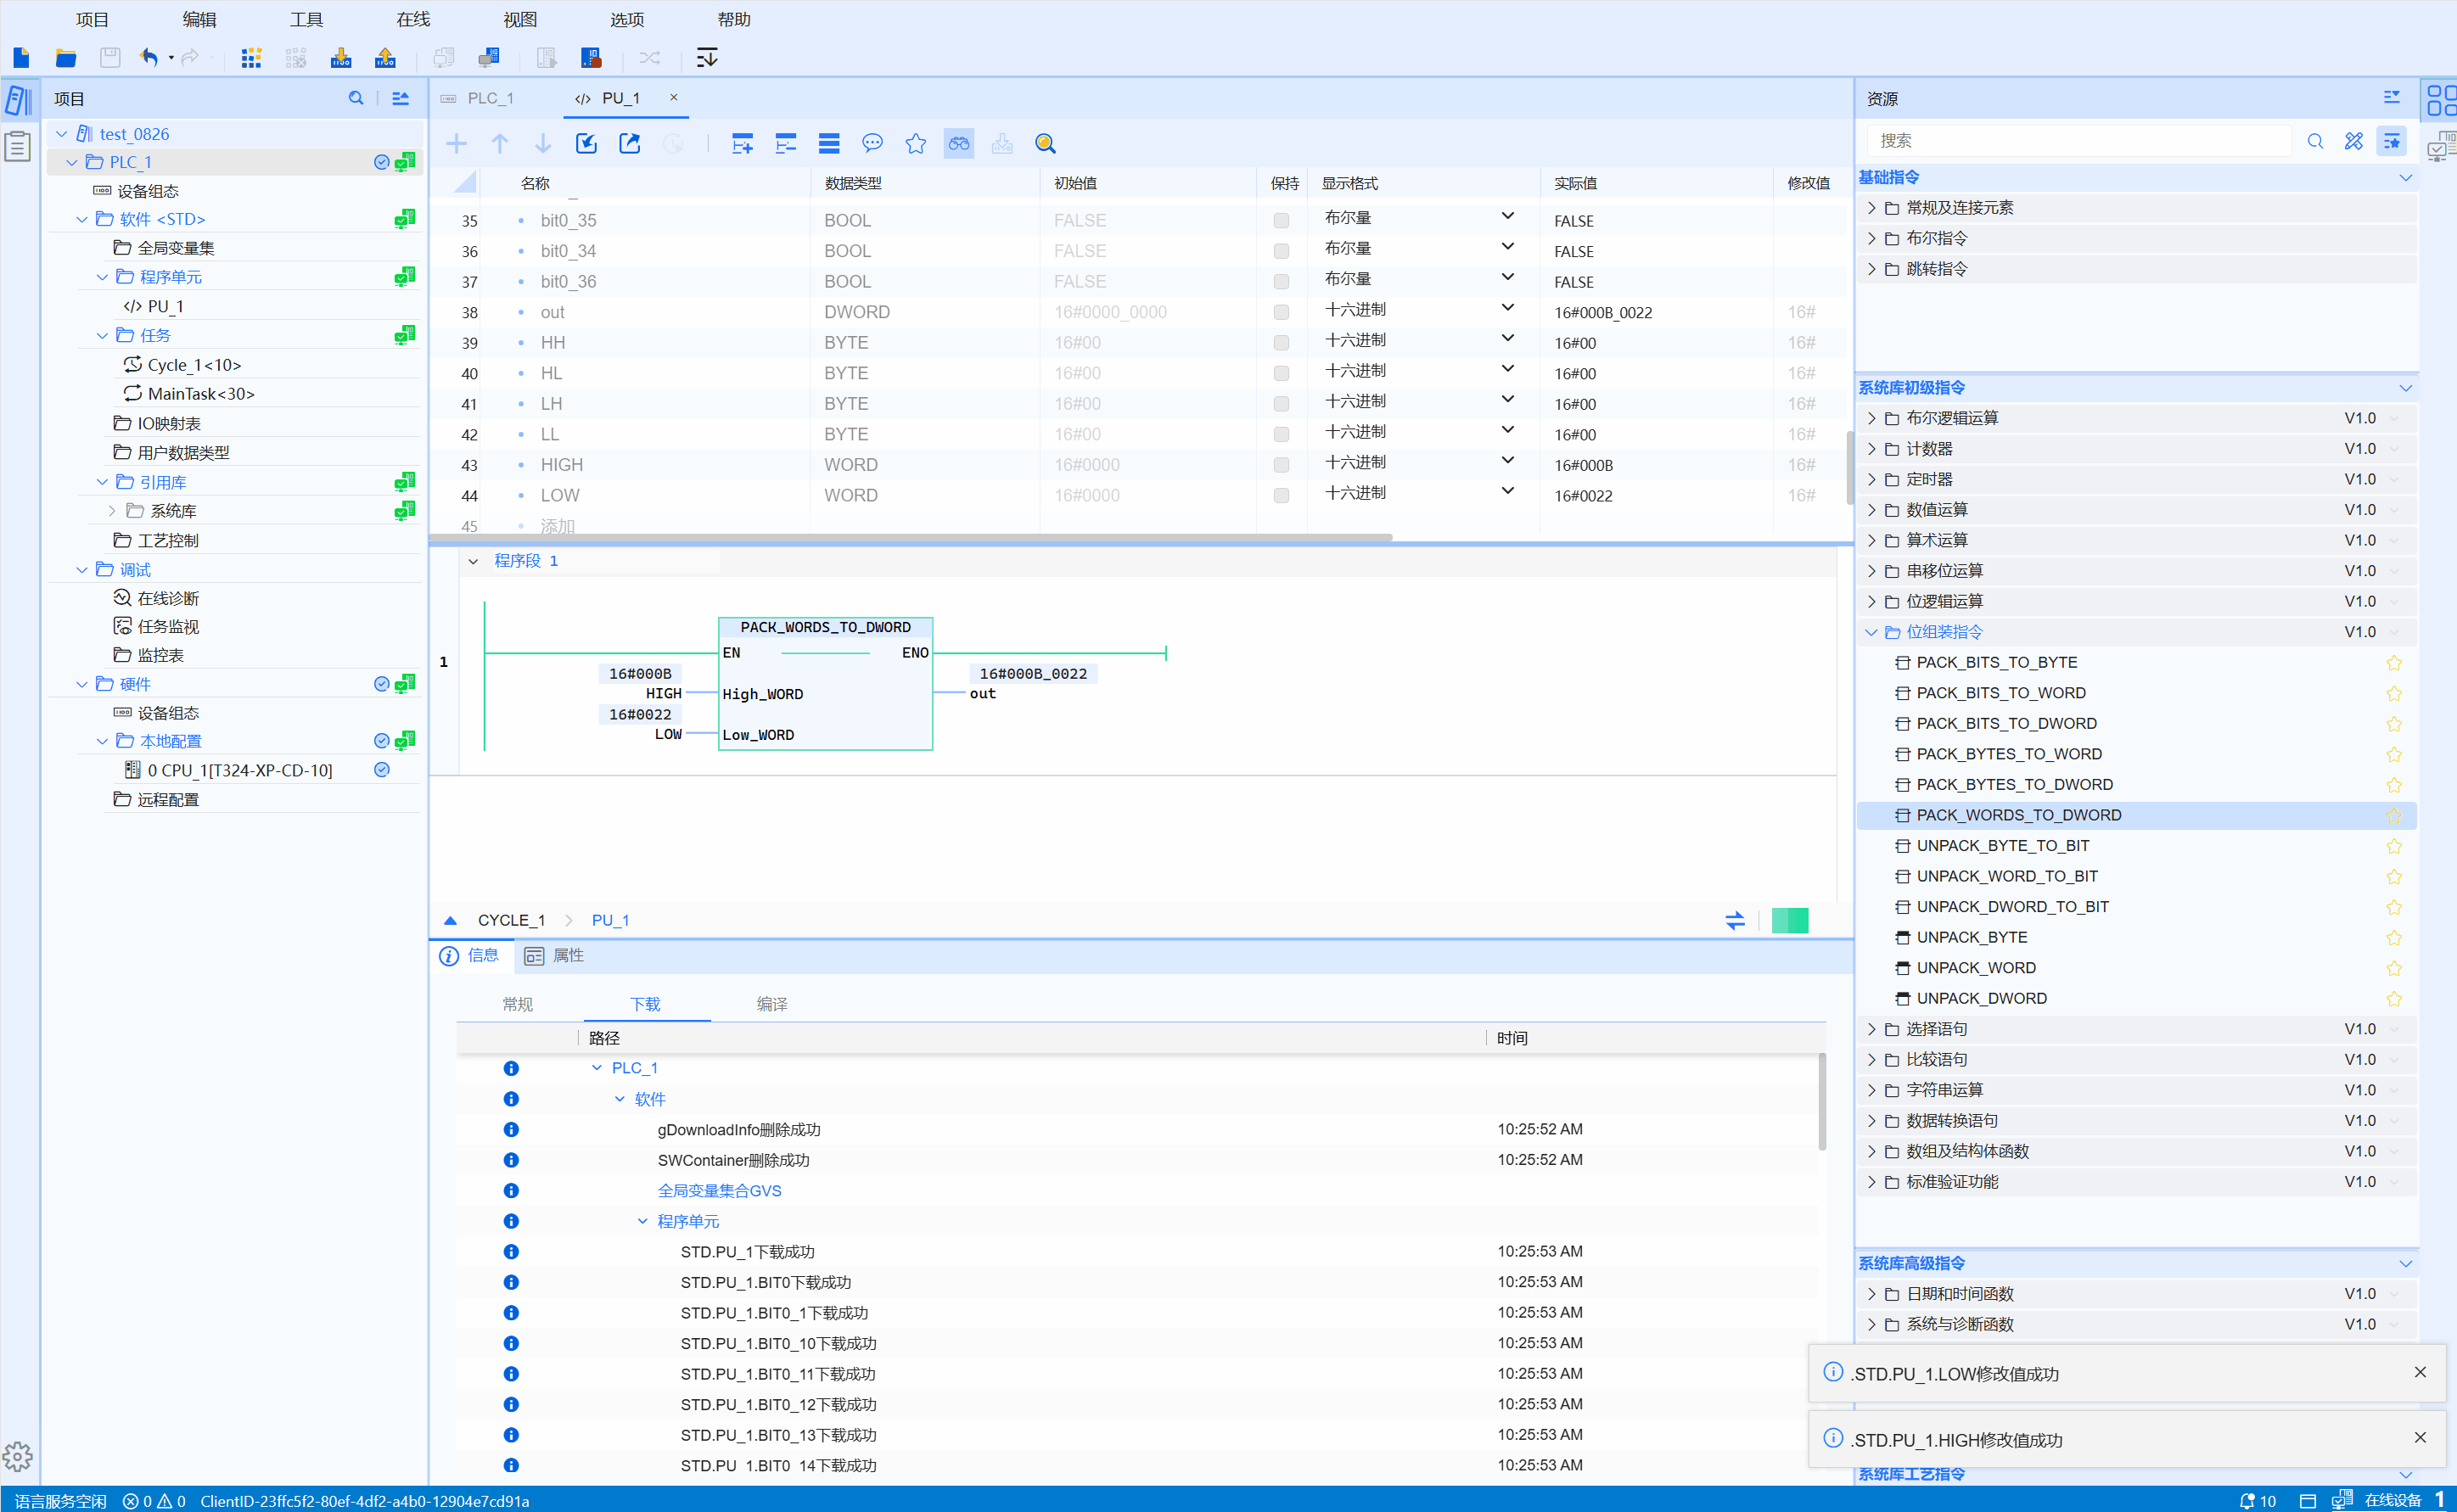Click the add row plus icon
2457x1512 pixels.
456,144
